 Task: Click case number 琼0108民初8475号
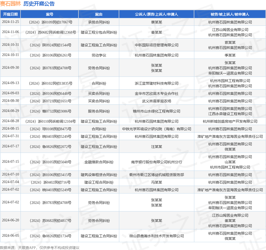pyautogui.click(x=51, y=129)
